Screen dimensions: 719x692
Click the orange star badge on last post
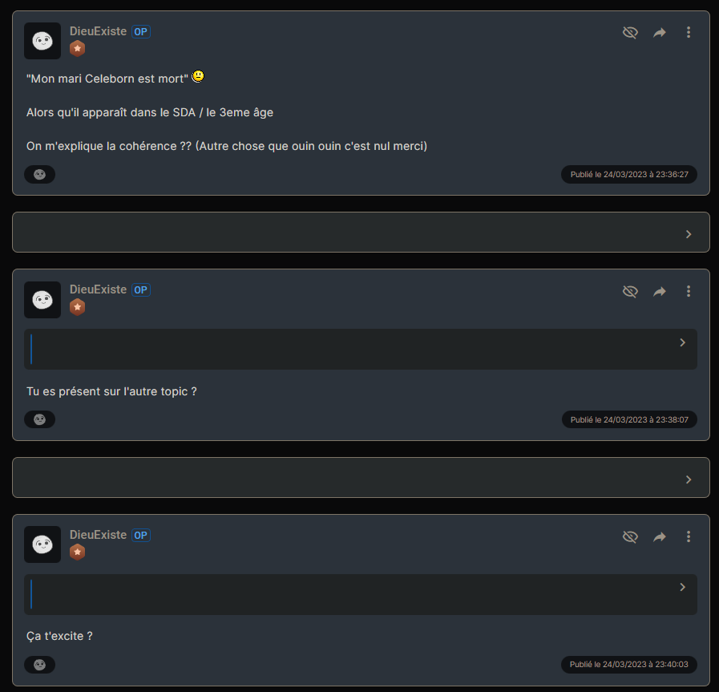pos(78,552)
